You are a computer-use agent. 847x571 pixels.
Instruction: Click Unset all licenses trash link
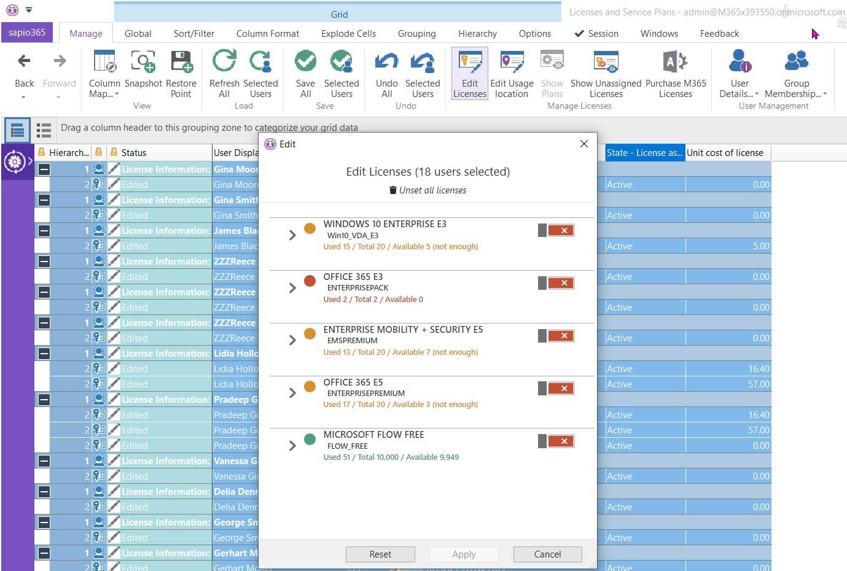(427, 190)
